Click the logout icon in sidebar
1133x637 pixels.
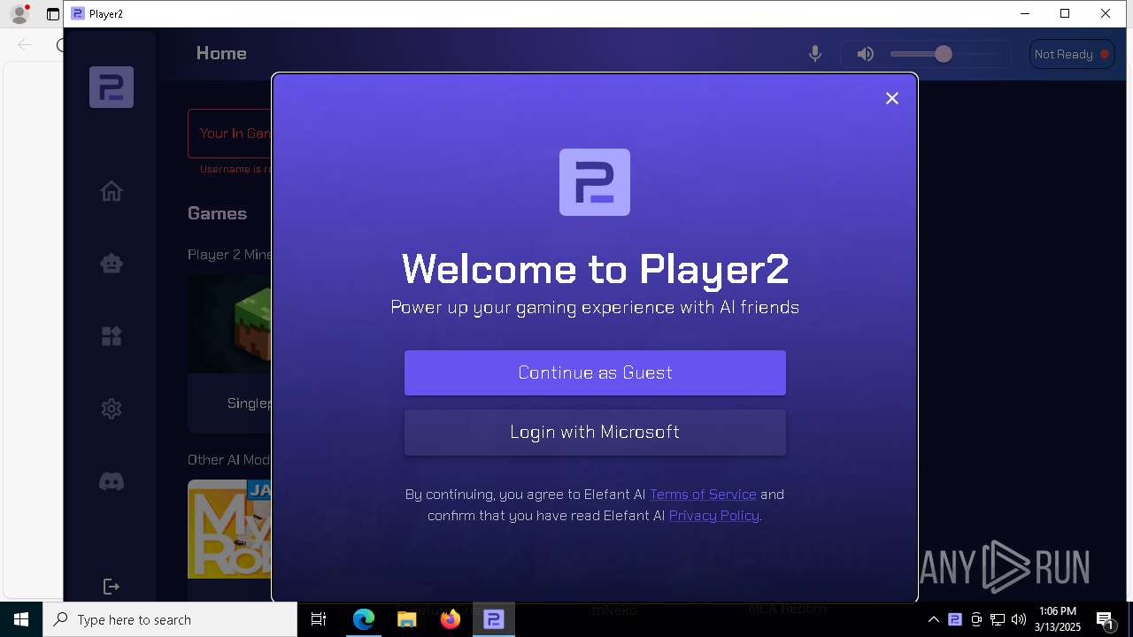click(x=112, y=586)
